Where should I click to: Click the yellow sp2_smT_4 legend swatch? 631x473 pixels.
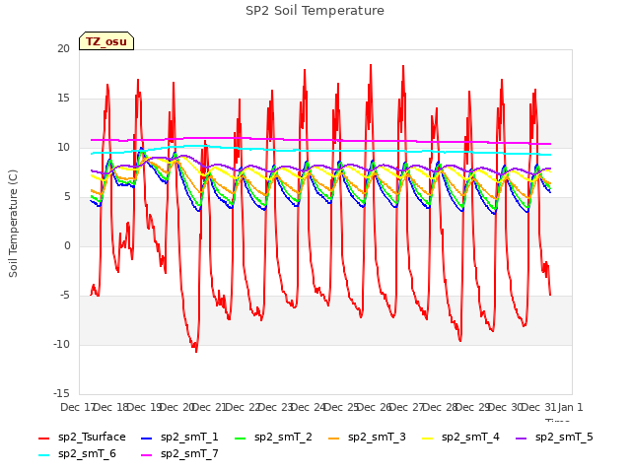[x=427, y=438]
